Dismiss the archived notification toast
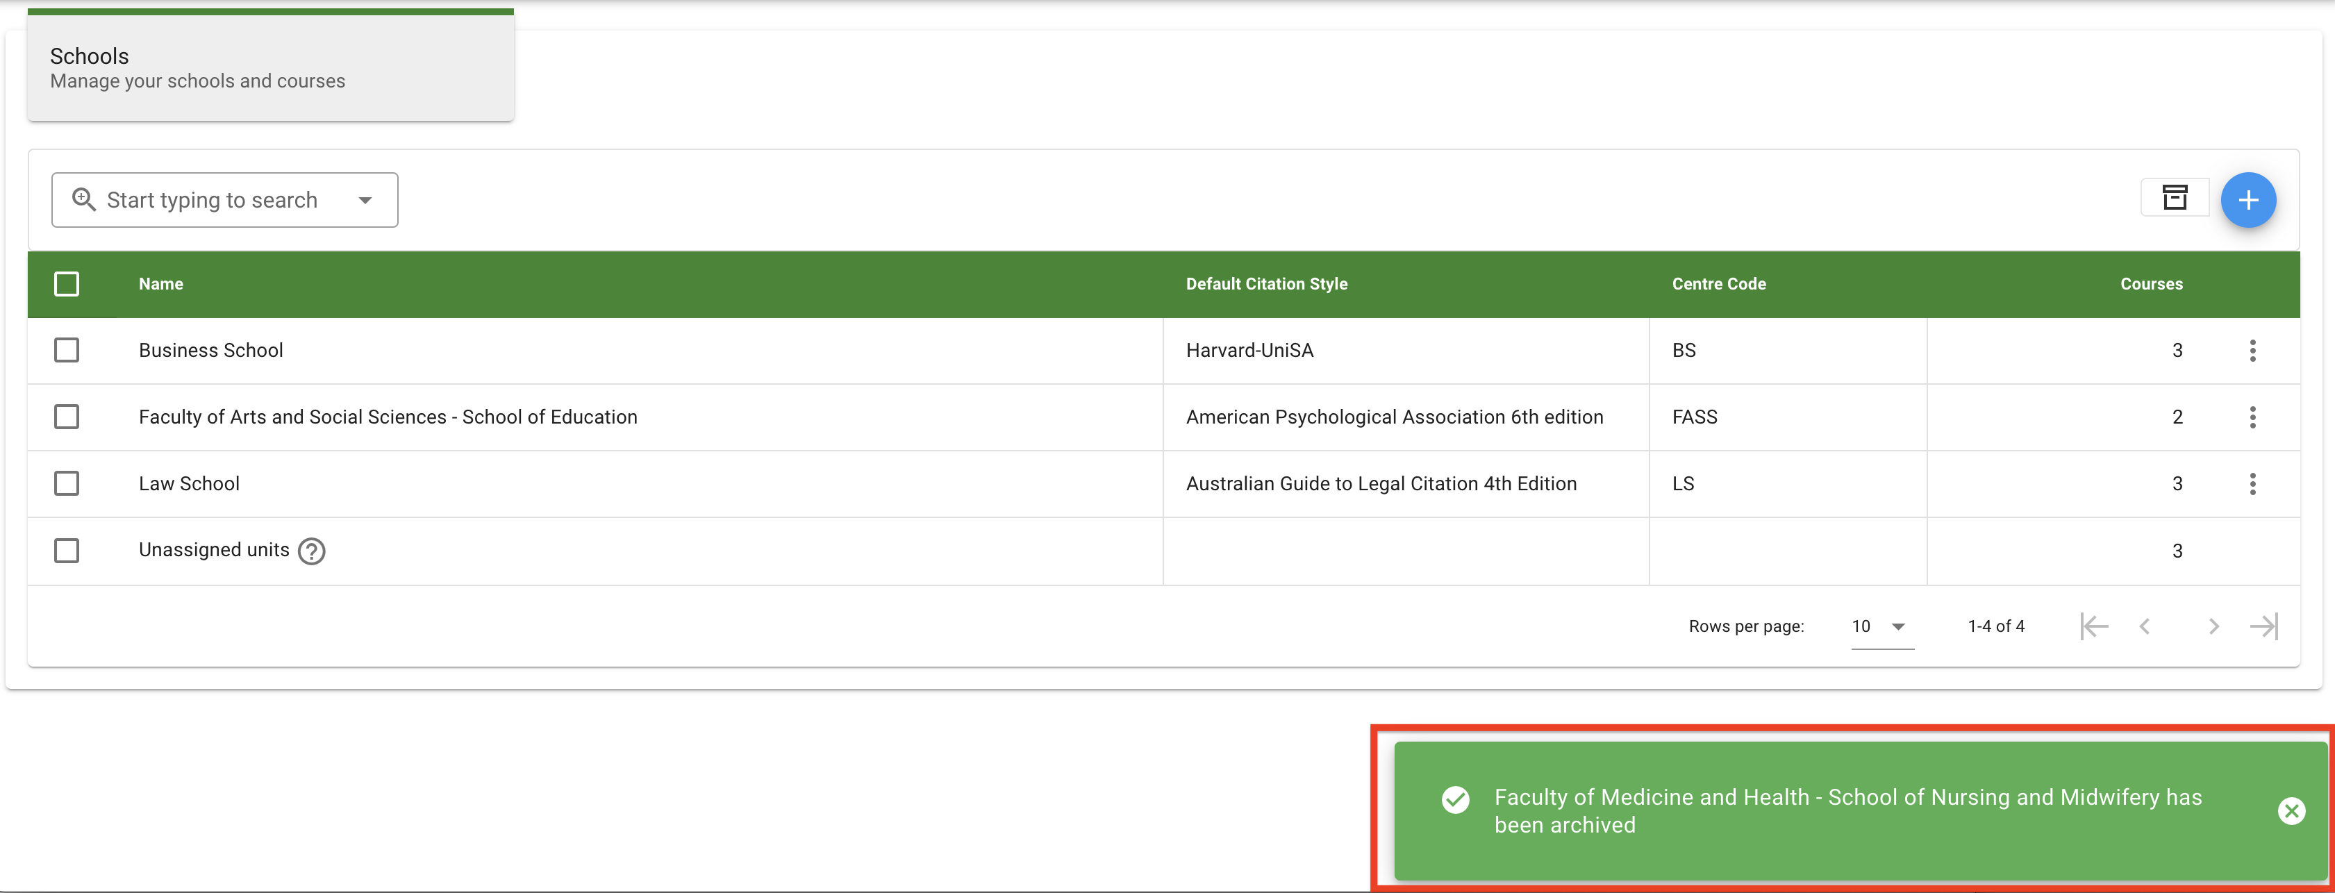Image resolution: width=2335 pixels, height=893 pixels. [x=2291, y=810]
